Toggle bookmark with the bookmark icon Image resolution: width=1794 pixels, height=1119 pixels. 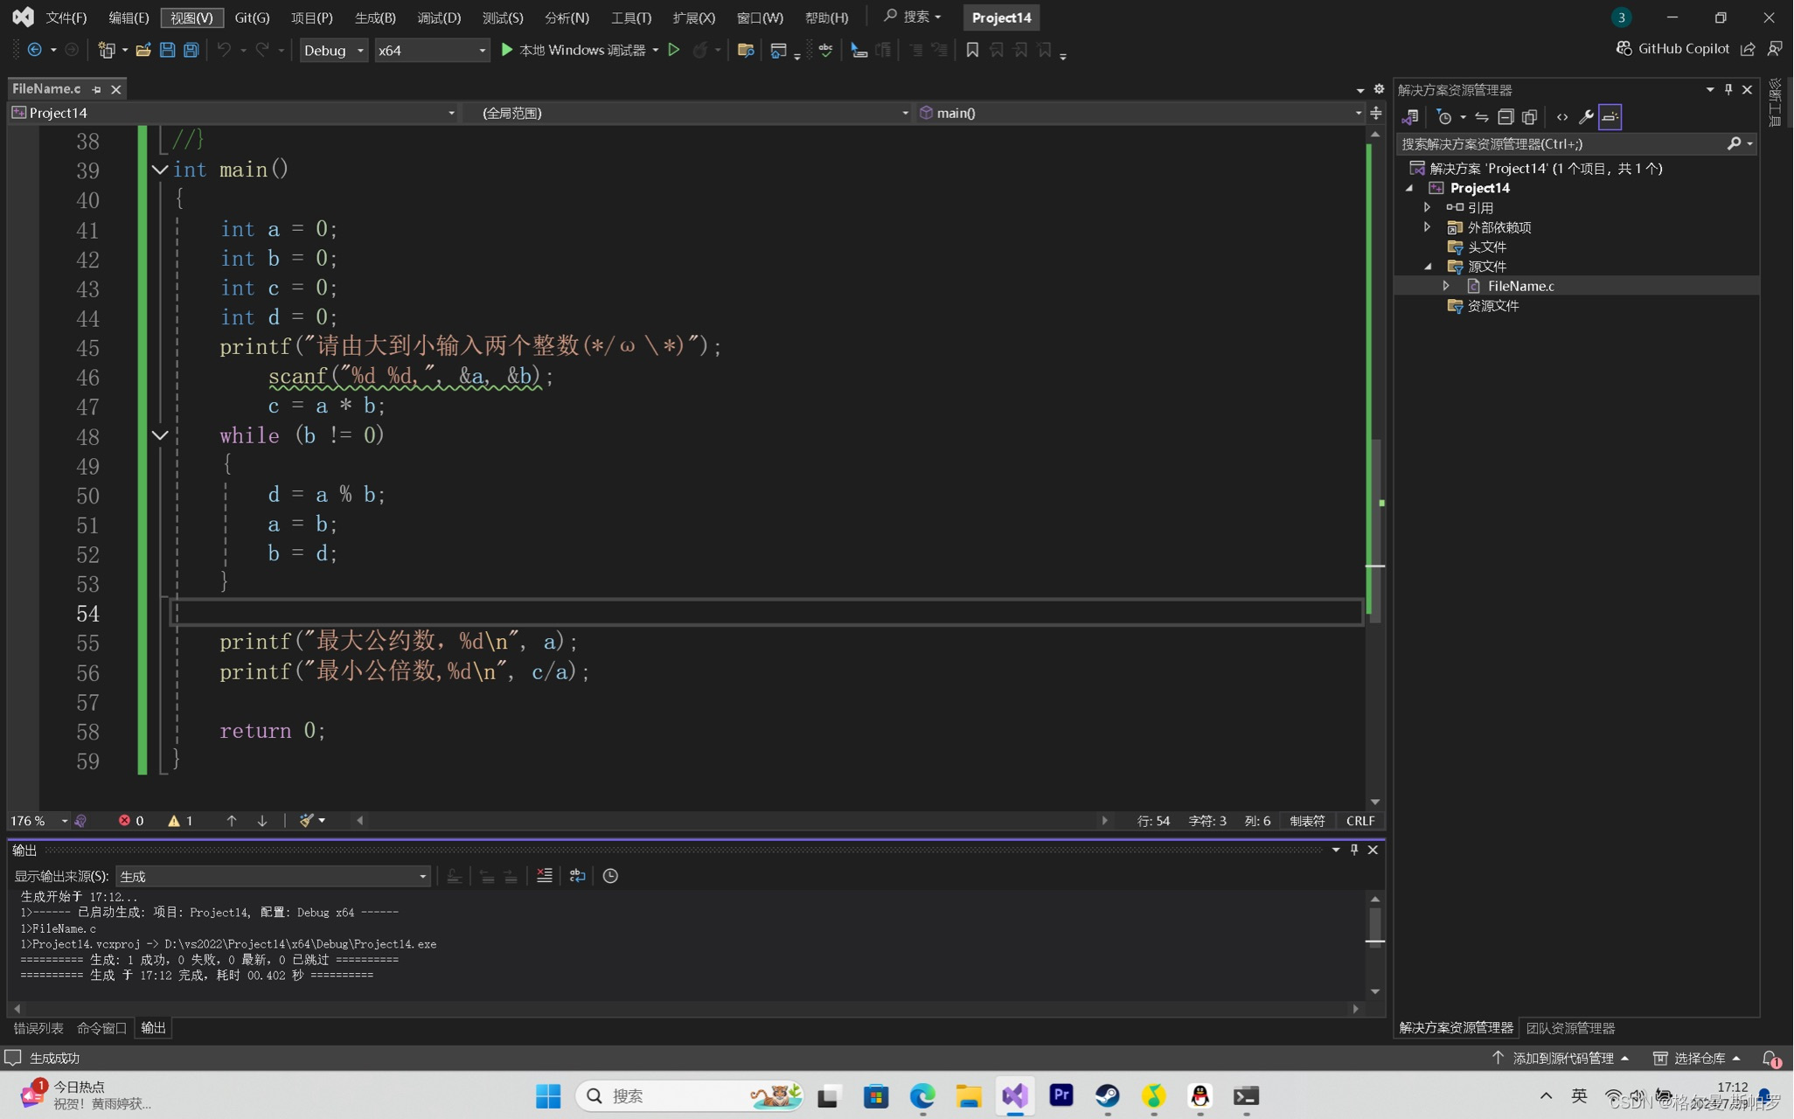click(972, 50)
